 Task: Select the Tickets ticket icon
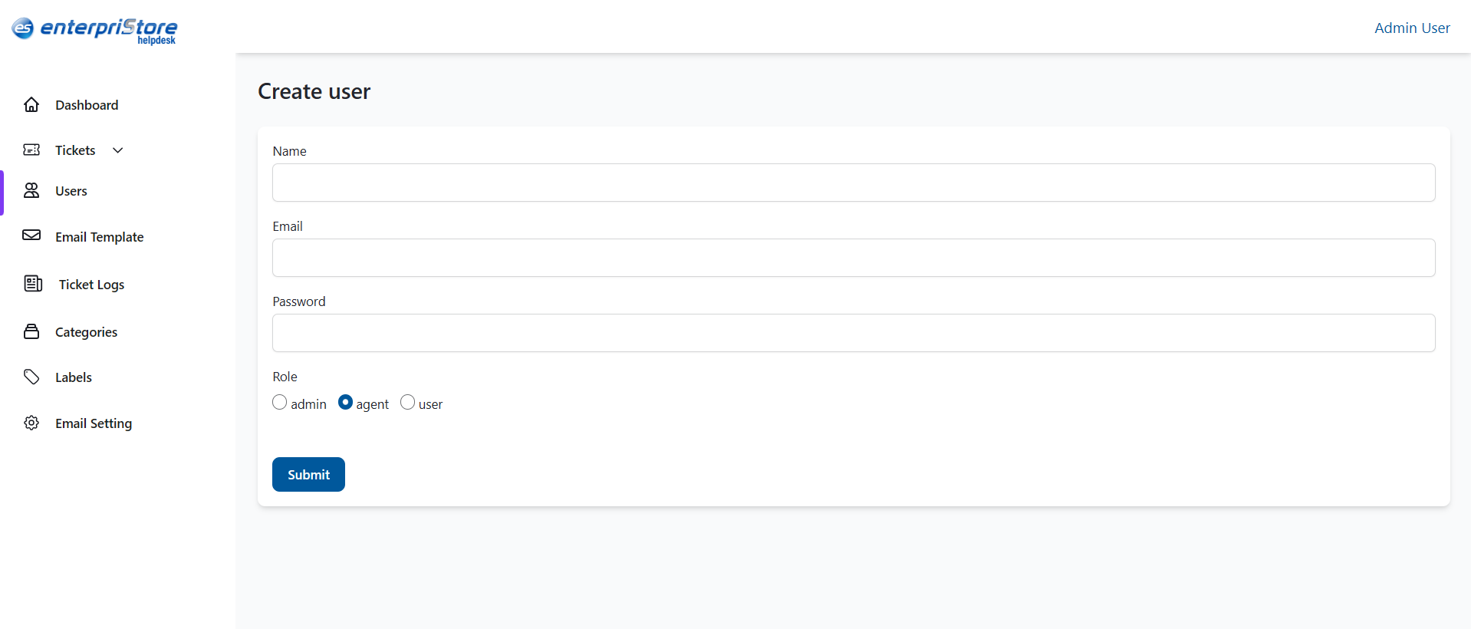pos(31,150)
